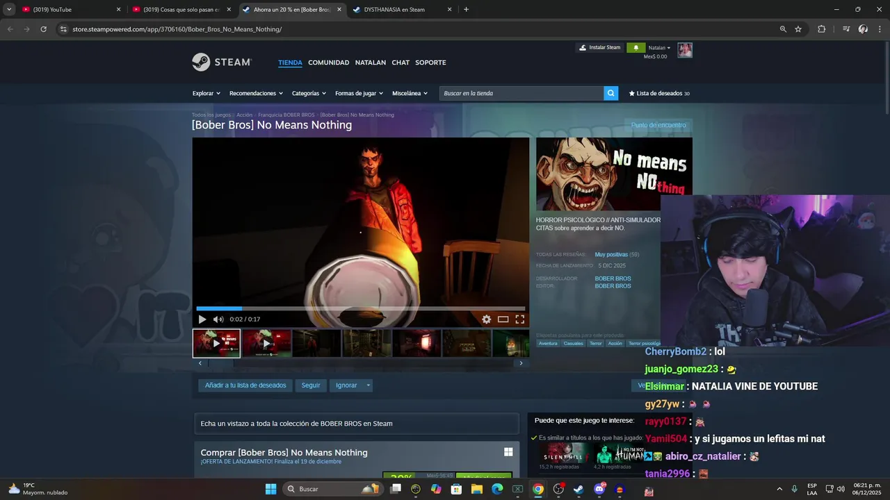Click Instalar Steam button
This screenshot has height=500, width=890.
pyautogui.click(x=599, y=48)
